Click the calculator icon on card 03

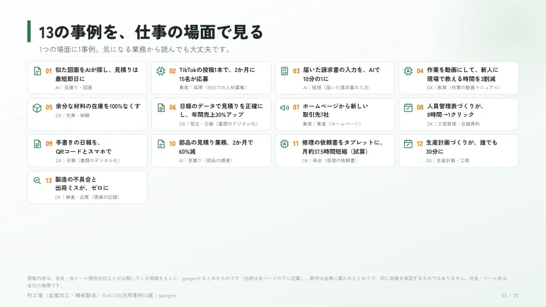tap(285, 71)
